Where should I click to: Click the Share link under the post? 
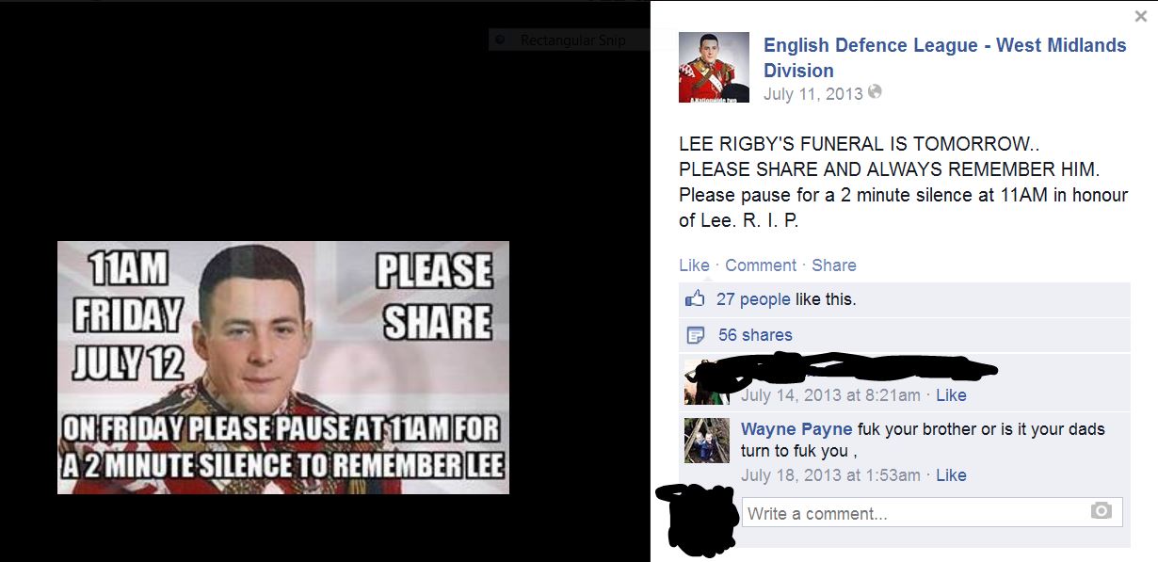[834, 265]
